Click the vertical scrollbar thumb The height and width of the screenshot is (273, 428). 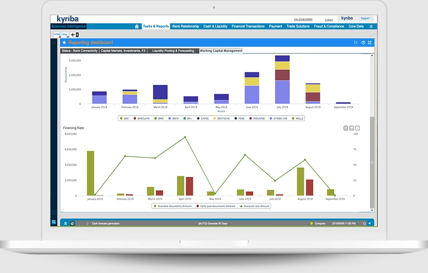[x=372, y=163]
